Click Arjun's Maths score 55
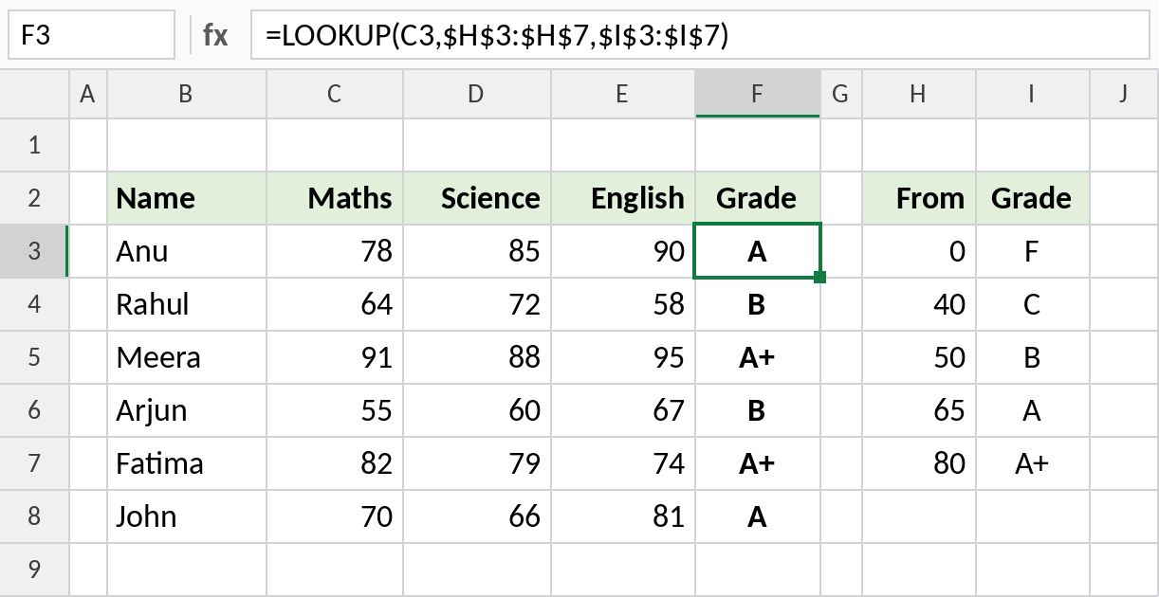The width and height of the screenshot is (1159, 597). (x=335, y=410)
